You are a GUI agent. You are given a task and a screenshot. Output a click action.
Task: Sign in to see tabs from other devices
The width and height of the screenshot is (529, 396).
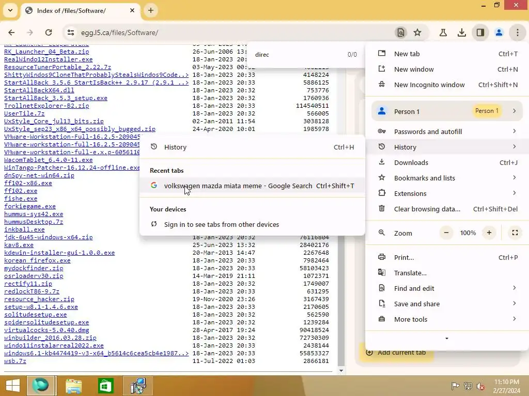(x=252, y=224)
